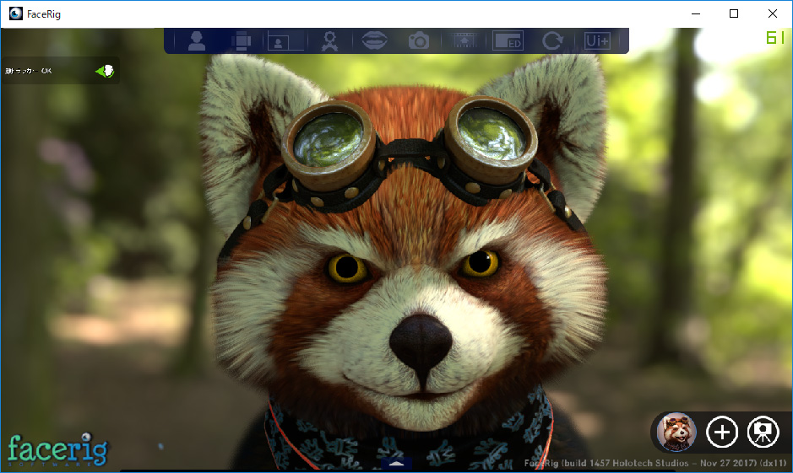Minimize the FaceRig window

(696, 13)
